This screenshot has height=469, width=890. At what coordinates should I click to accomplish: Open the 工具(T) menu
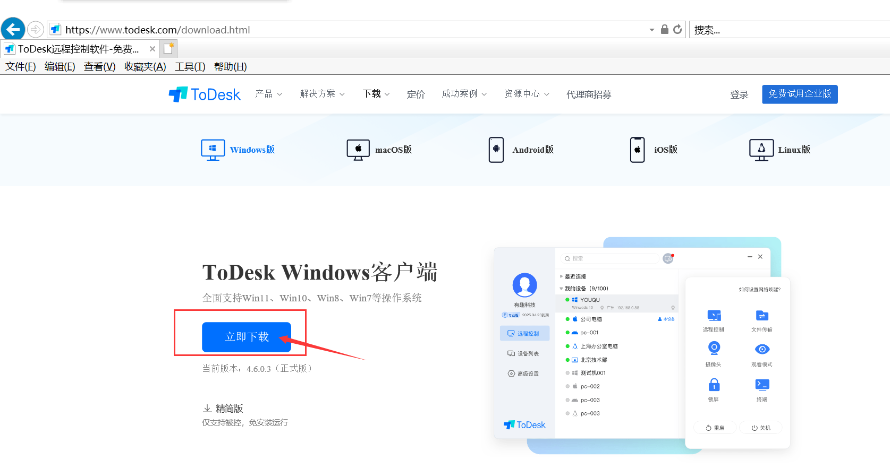coord(190,66)
